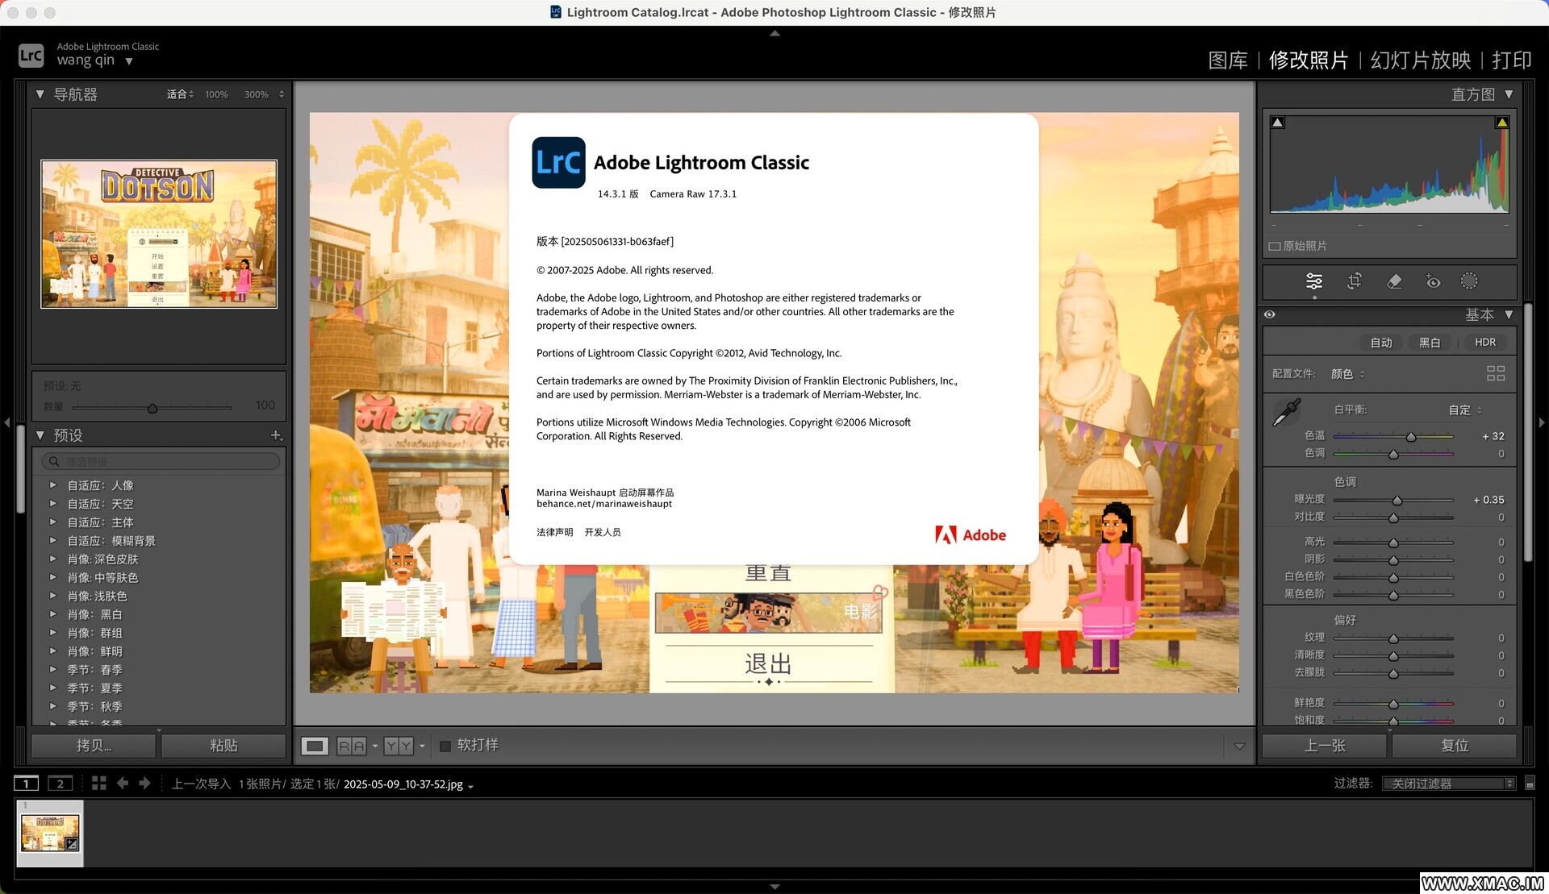Open second window display 2

pyautogui.click(x=61, y=784)
